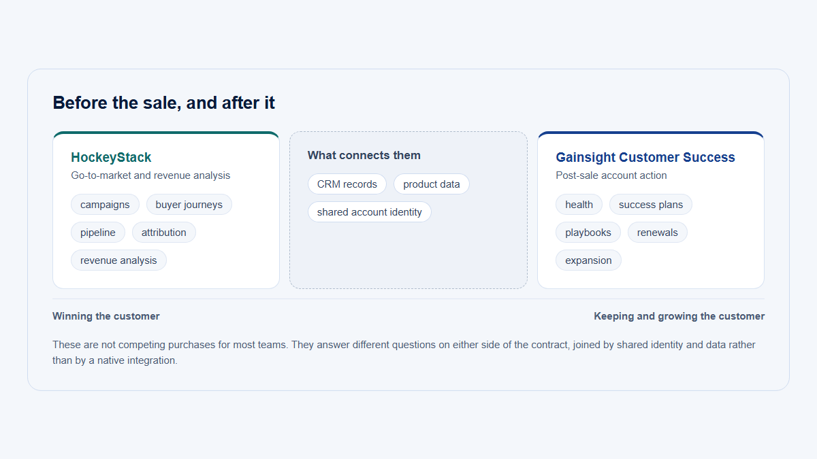Viewport: 817px width, 459px height.
Task: Select the buyer journeys pill
Action: coord(189,205)
